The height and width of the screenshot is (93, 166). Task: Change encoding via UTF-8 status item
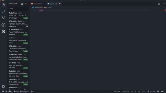(x=134, y=91)
